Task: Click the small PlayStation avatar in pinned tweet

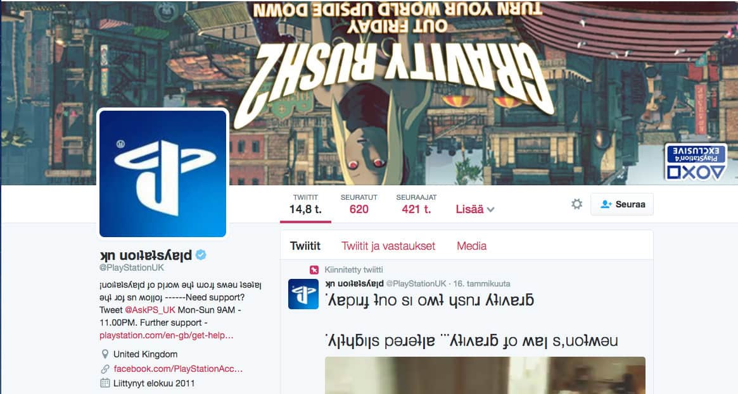Action: [303, 294]
